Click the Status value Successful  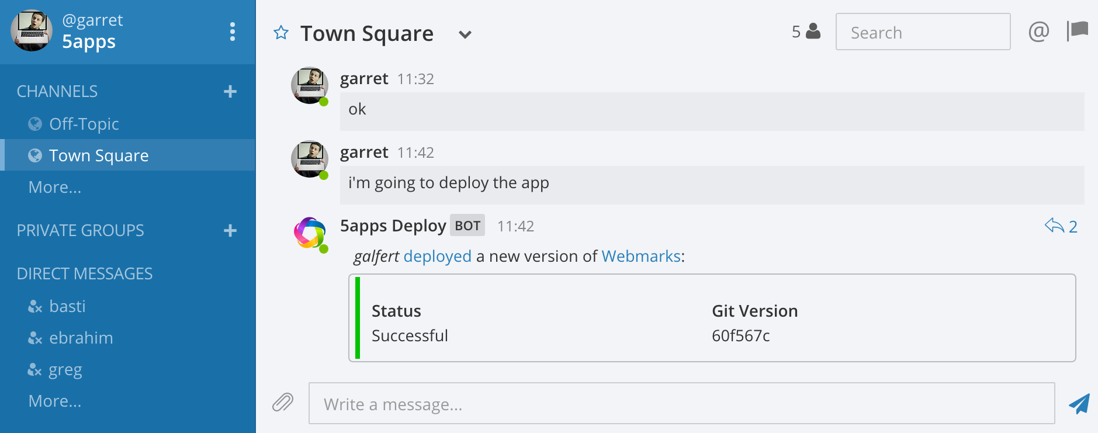pos(410,335)
